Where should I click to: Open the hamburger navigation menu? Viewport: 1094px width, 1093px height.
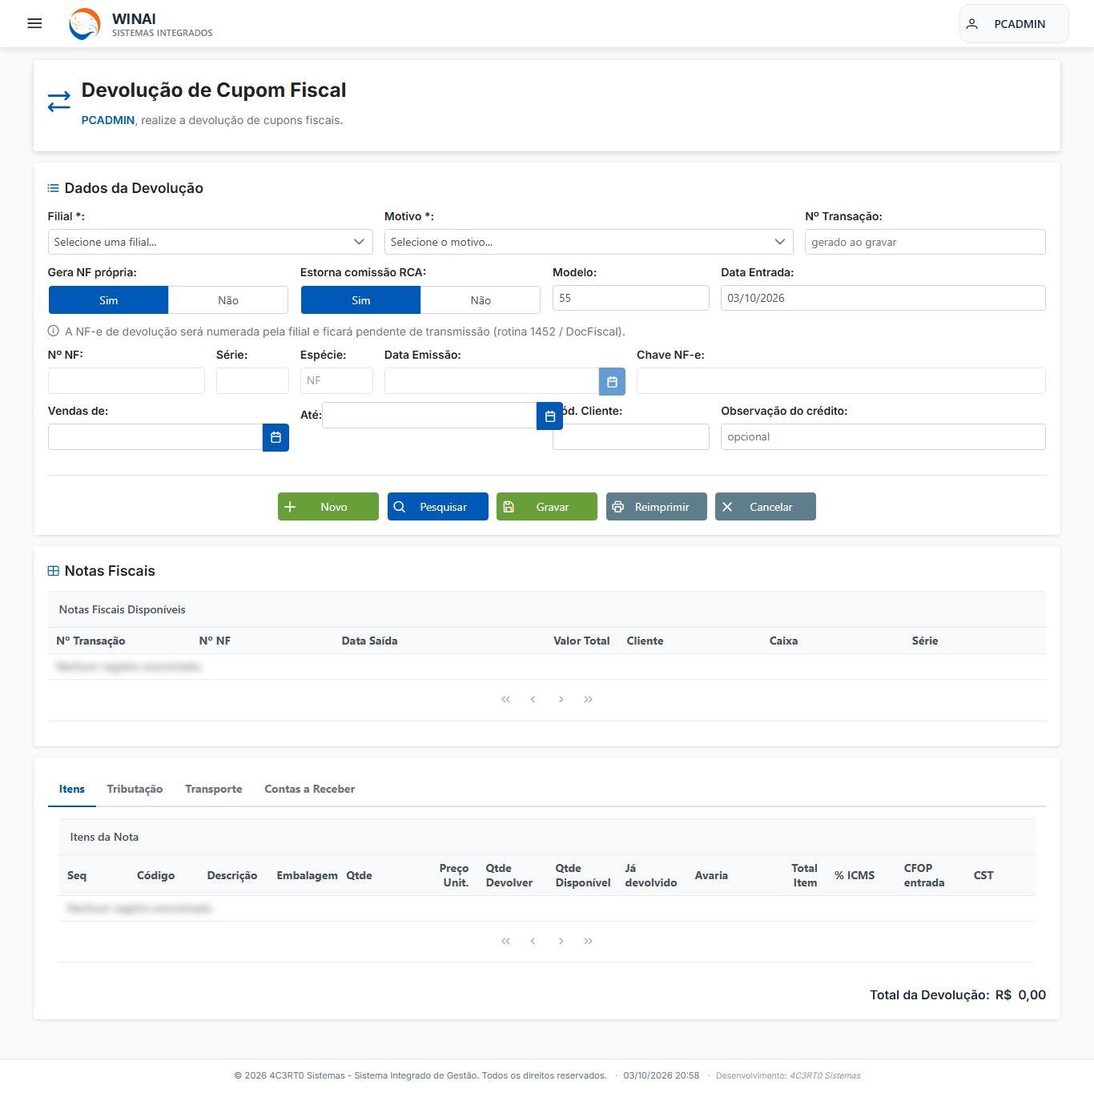(34, 24)
